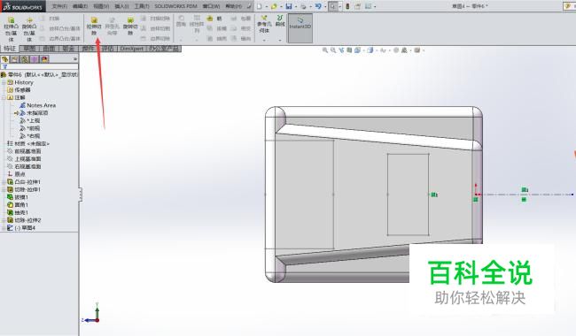The width and height of the screenshot is (576, 336).
Task: Select the 凸台-拉伸1 feature
Action: (27, 182)
